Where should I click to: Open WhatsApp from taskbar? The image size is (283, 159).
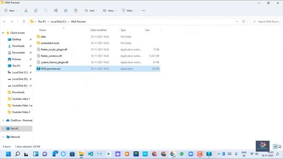(x=182, y=154)
